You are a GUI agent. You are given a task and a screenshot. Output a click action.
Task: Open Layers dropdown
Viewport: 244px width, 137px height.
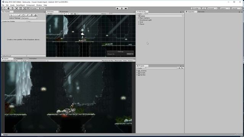(225, 8)
